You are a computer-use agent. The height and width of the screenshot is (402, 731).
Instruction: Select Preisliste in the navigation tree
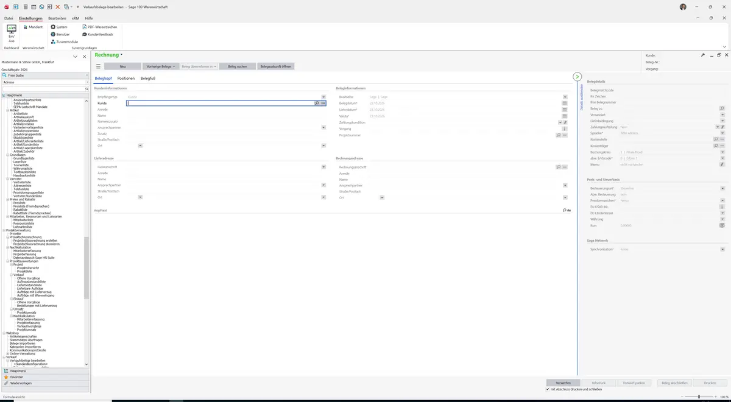[x=19, y=203]
